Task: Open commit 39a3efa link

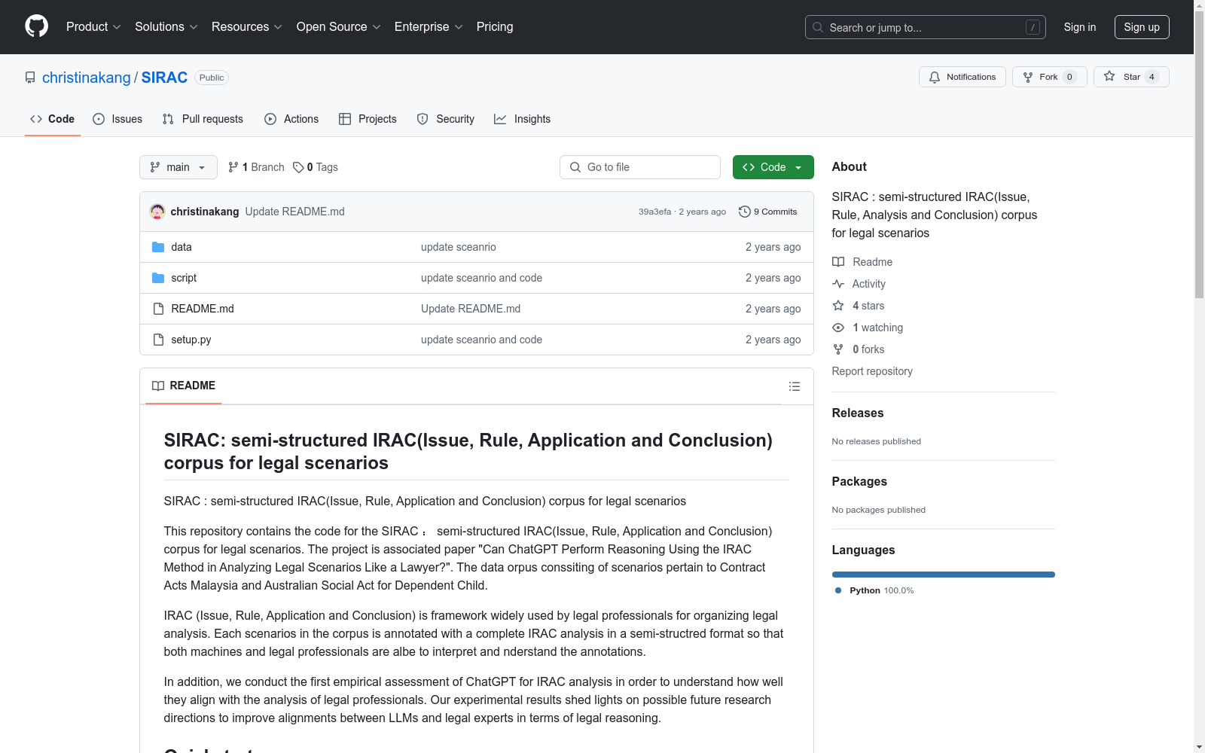Action: coord(654,212)
